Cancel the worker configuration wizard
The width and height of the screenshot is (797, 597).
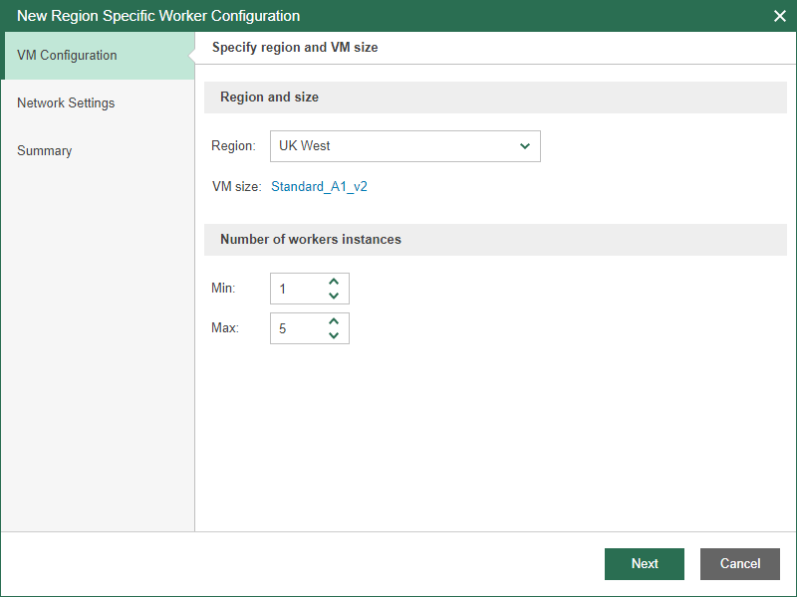[739, 563]
